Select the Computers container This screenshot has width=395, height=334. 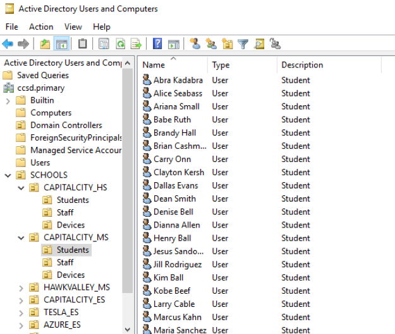(51, 113)
